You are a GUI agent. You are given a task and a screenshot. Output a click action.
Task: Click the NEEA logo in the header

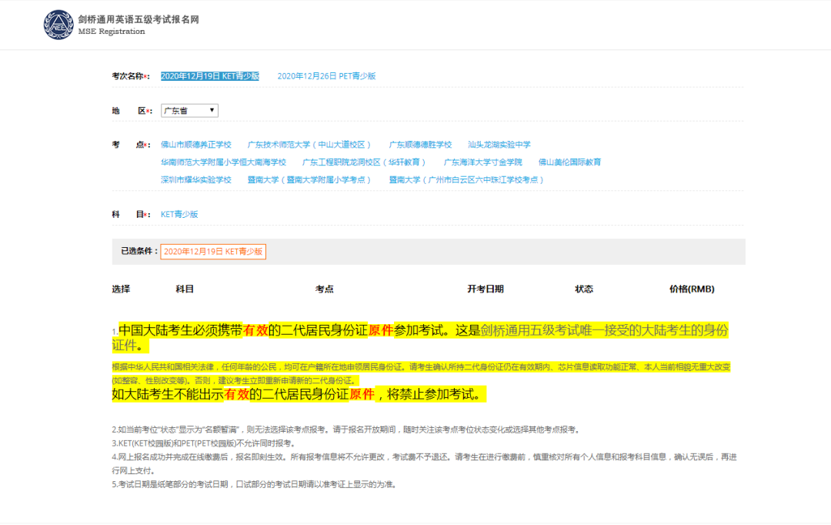(x=58, y=25)
